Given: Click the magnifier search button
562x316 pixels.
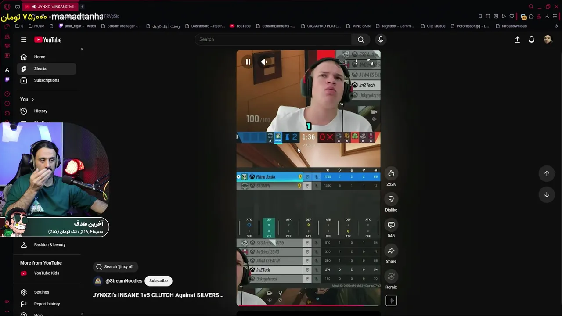Looking at the screenshot, I should tap(361, 39).
